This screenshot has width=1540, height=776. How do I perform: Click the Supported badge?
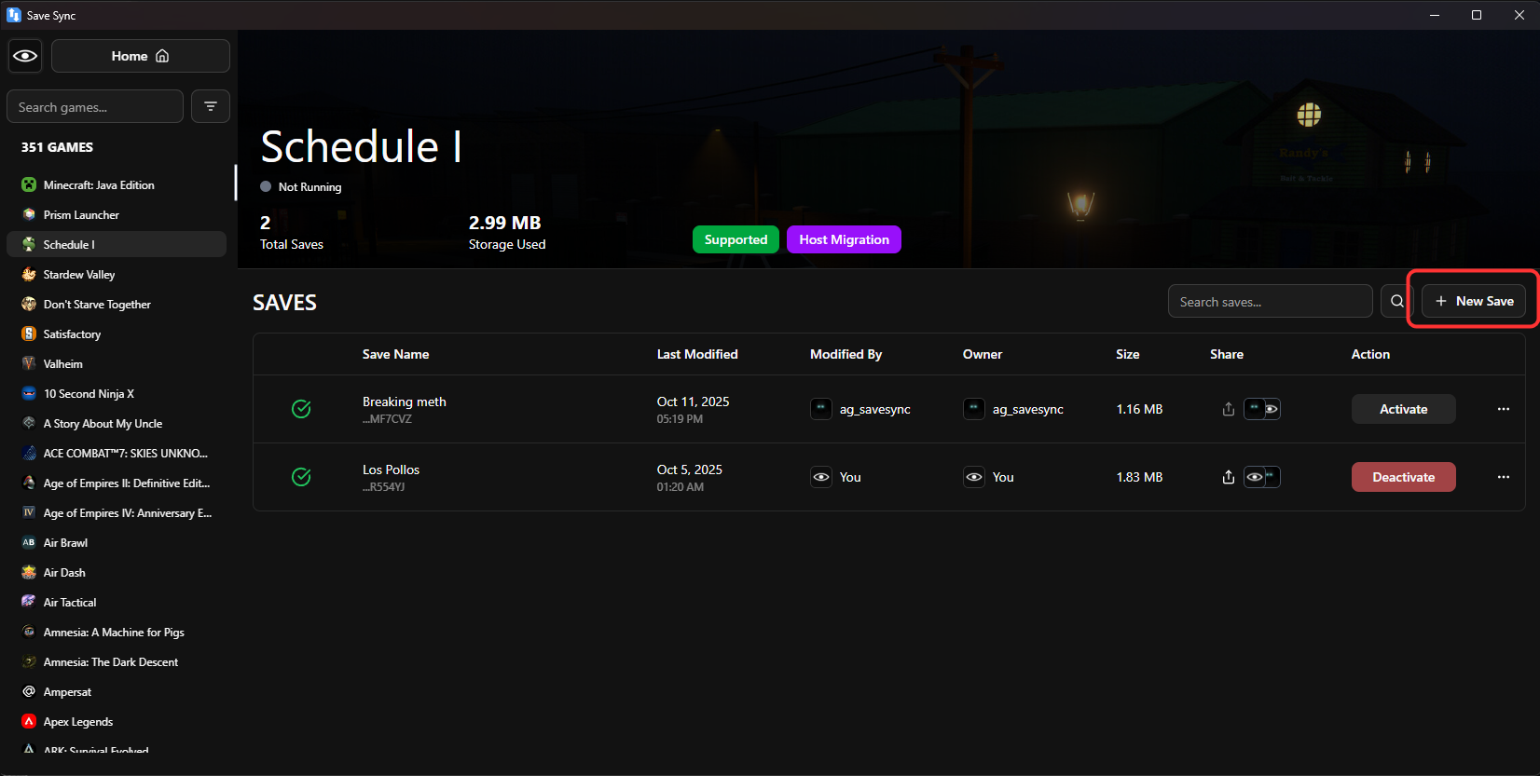point(736,239)
